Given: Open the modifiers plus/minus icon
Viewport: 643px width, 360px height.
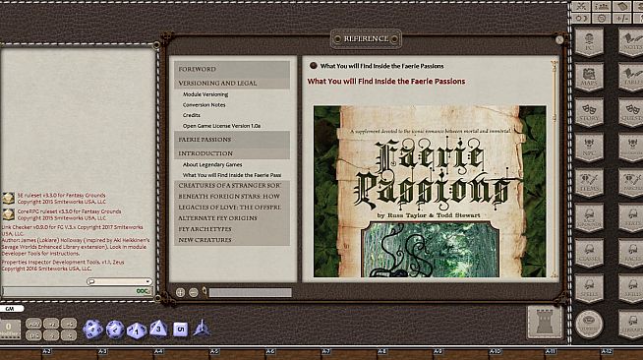Looking at the screenshot, I should [622, 18].
